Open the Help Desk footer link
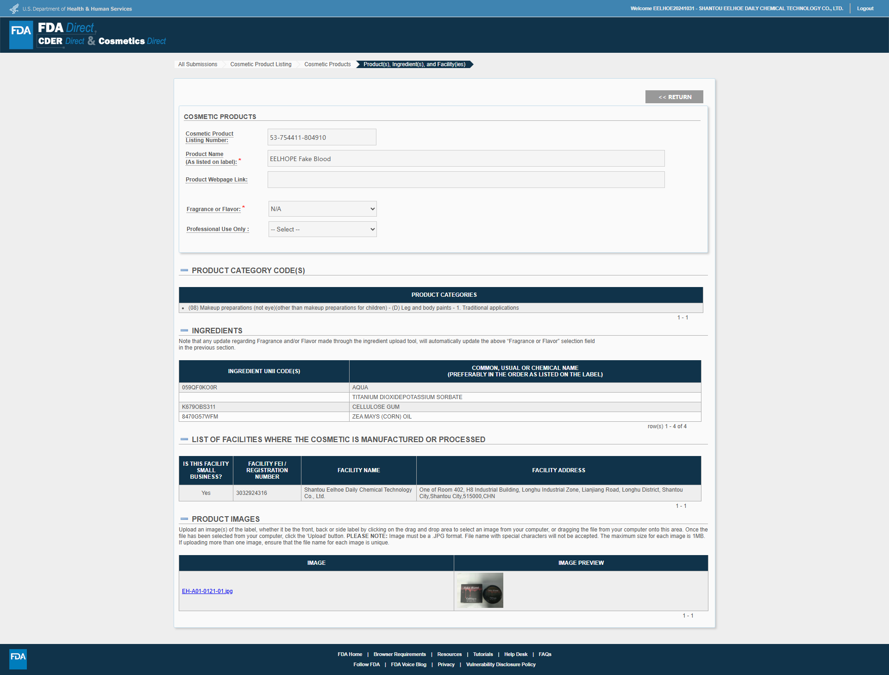 pyautogui.click(x=516, y=654)
